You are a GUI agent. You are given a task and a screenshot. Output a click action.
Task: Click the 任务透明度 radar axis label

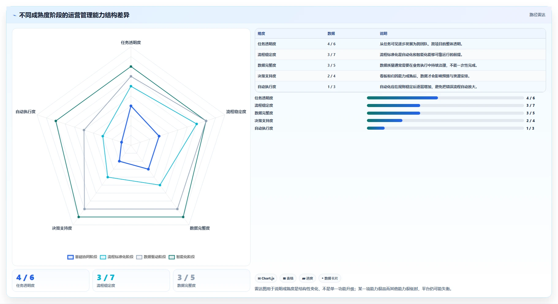coord(131,43)
